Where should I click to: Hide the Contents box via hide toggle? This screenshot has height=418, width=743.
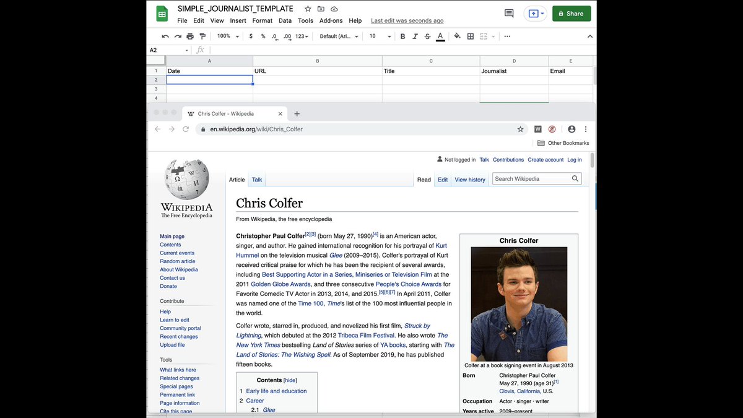point(290,380)
